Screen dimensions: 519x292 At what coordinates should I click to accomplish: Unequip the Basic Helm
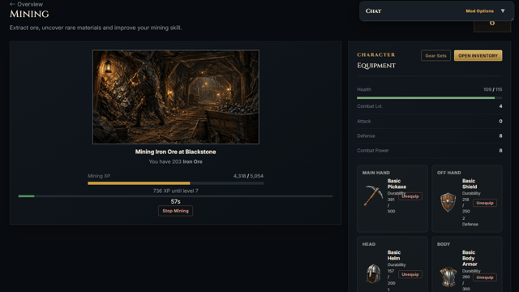pos(410,274)
